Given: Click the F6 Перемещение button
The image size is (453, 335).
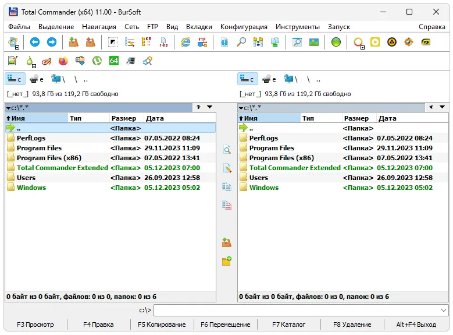Looking at the screenshot, I should tap(226, 325).
